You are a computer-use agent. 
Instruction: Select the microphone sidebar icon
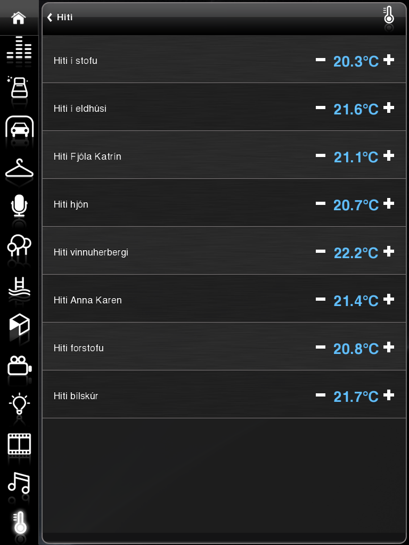[19, 206]
